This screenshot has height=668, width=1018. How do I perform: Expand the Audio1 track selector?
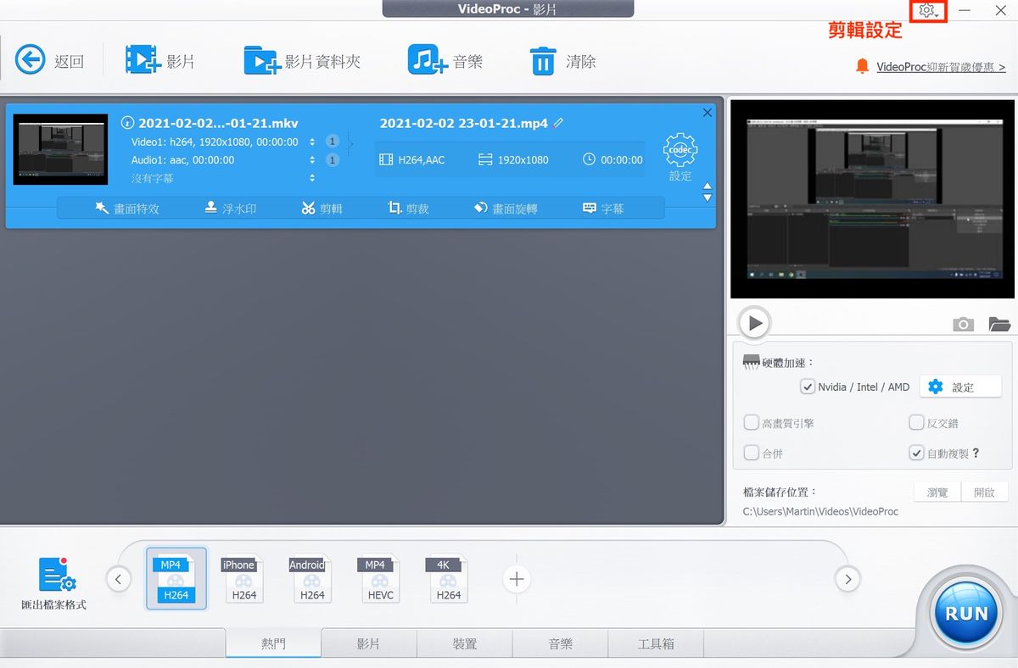(x=312, y=159)
